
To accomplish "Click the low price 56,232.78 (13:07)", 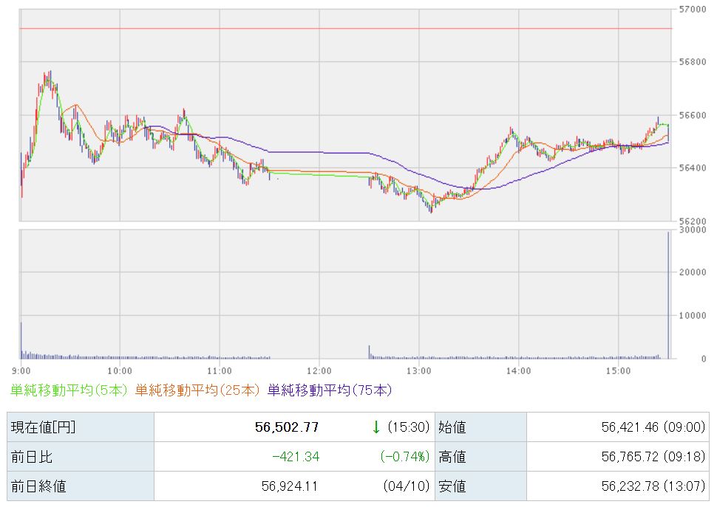I will click(x=640, y=486).
